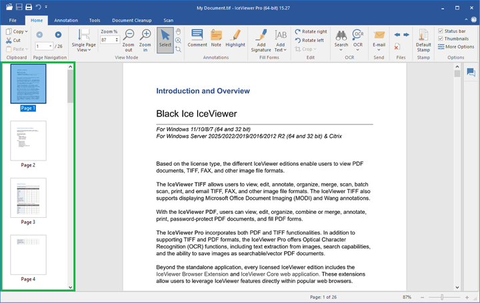The image size is (480, 303).
Task: Apply the Default Stamp
Action: [x=423, y=41]
